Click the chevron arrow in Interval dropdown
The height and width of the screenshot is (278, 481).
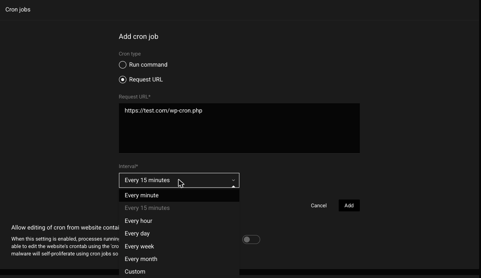(233, 180)
